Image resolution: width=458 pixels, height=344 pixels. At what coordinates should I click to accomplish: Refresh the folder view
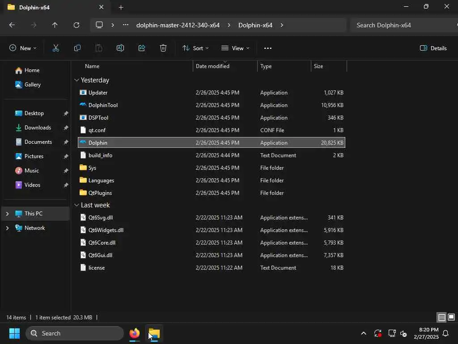(x=76, y=25)
